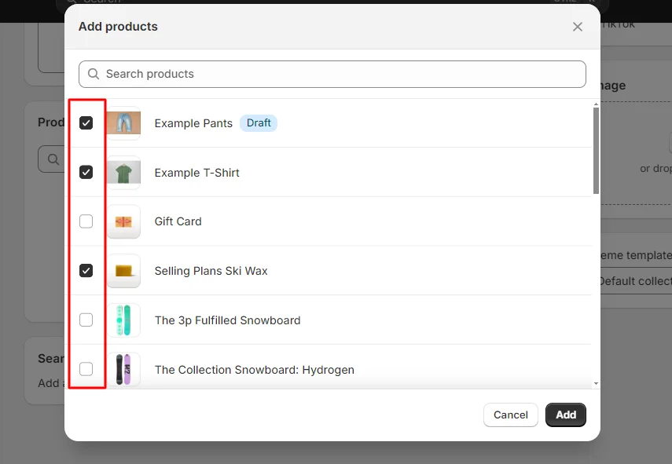Viewport: 672px width, 464px height.
Task: Click inside the Search products input field
Action: [x=314, y=74]
